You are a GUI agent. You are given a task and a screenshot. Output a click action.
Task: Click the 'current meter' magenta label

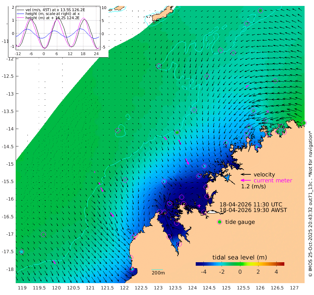click(273, 181)
